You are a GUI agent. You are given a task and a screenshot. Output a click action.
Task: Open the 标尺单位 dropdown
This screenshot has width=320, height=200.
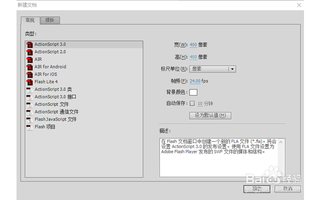click(212, 69)
